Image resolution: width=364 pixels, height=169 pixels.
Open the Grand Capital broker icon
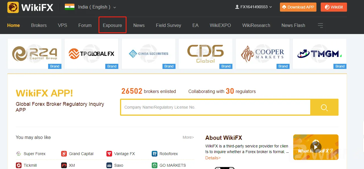[64, 154]
